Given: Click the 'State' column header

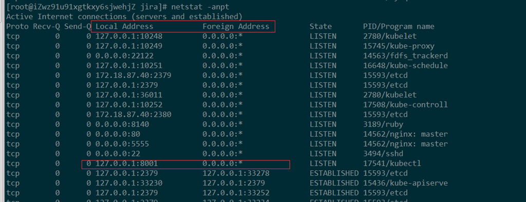Looking at the screenshot, I should 321,26.
